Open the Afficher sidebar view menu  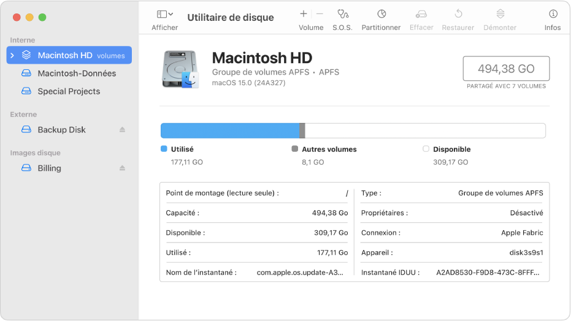164,14
